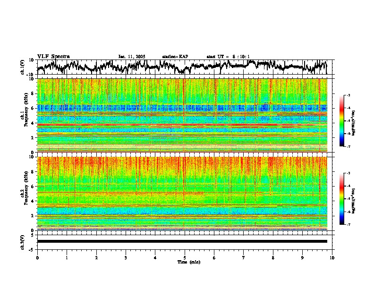Click the "station=KAP" label
This screenshot has width=374, height=289.
(x=175, y=57)
